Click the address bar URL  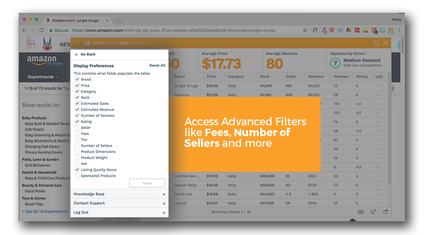click(x=174, y=30)
